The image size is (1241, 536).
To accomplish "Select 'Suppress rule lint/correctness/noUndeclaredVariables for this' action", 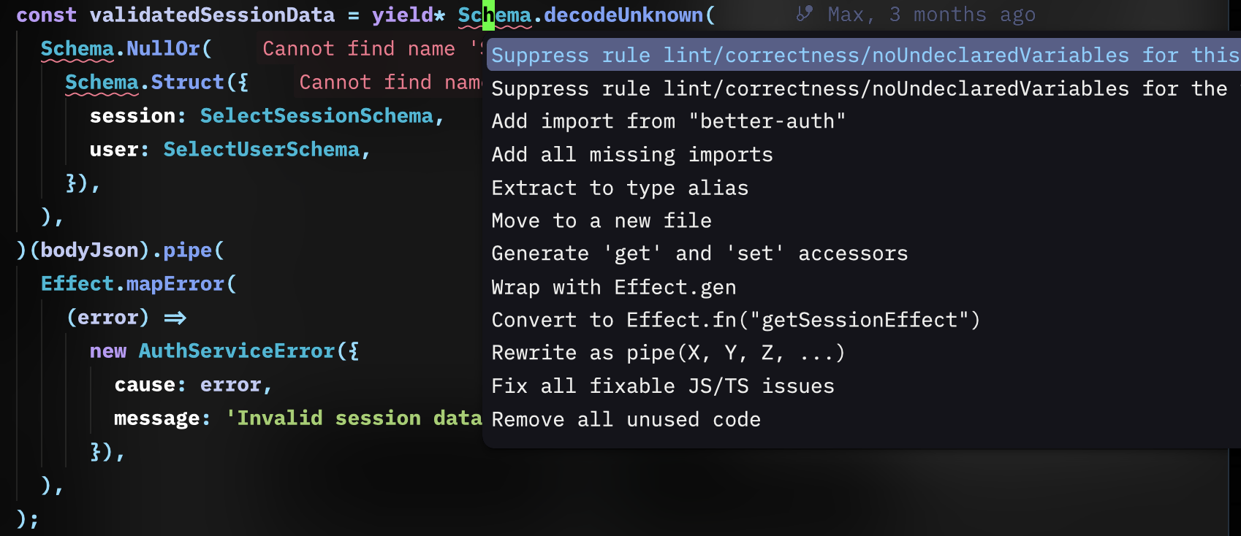I will (x=804, y=55).
